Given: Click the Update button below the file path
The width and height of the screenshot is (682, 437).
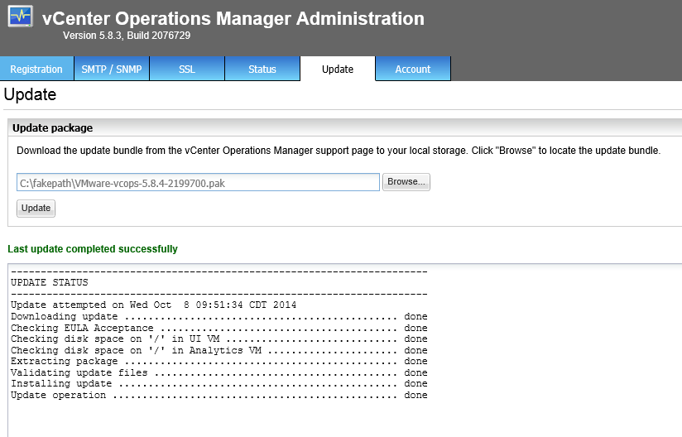Looking at the screenshot, I should (36, 209).
